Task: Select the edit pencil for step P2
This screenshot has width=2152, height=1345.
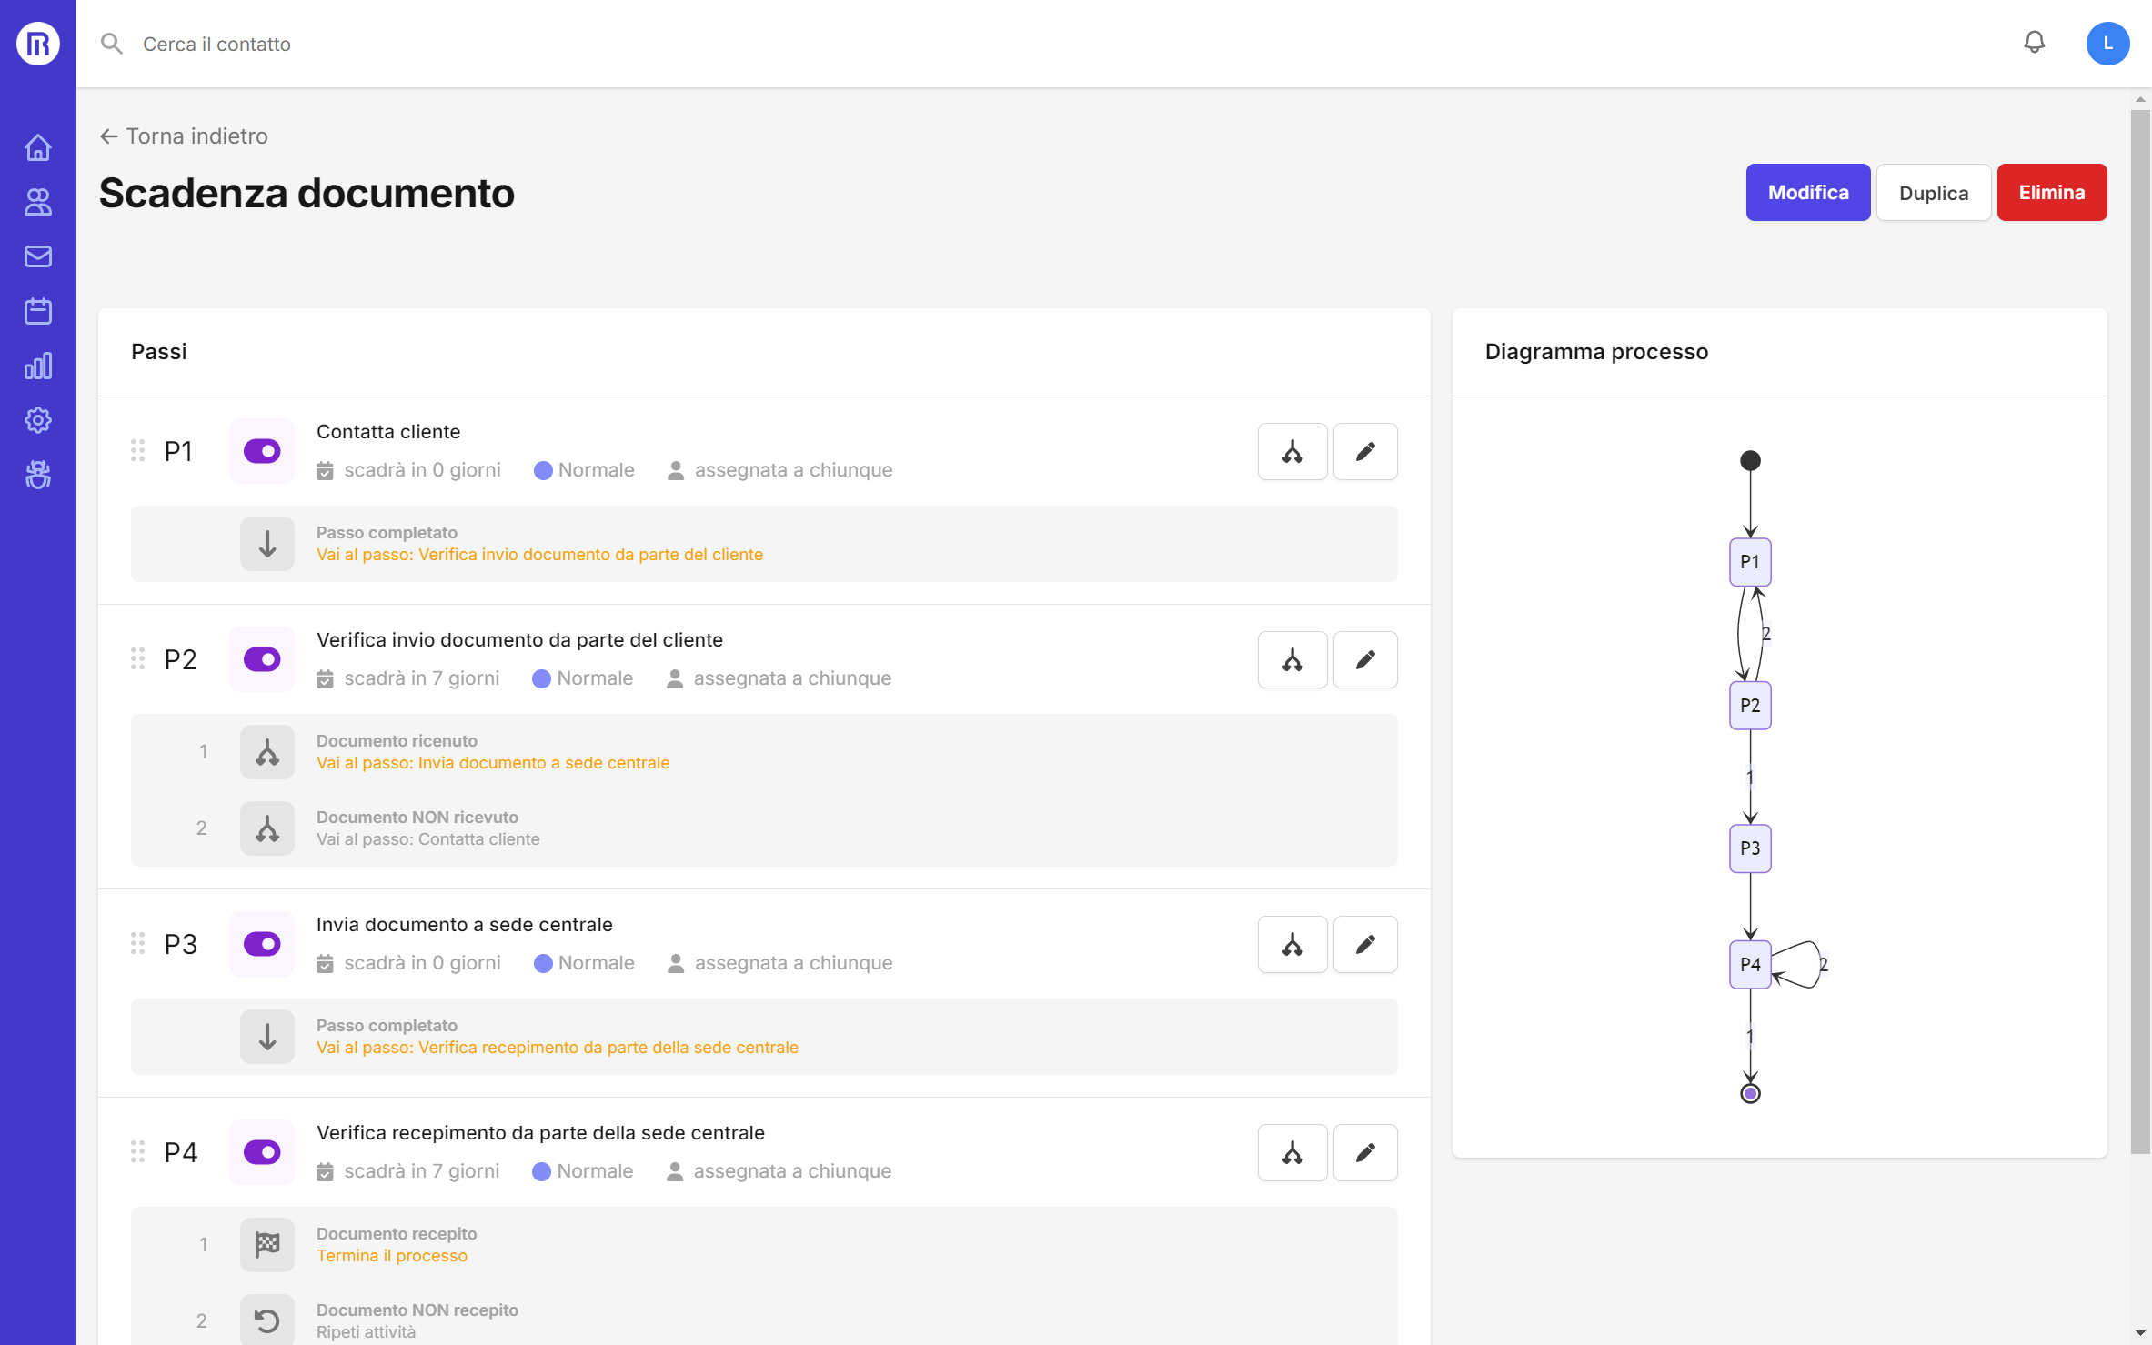Action: coord(1365,659)
